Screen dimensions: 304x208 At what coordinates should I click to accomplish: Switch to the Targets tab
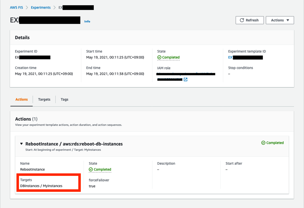(44, 99)
